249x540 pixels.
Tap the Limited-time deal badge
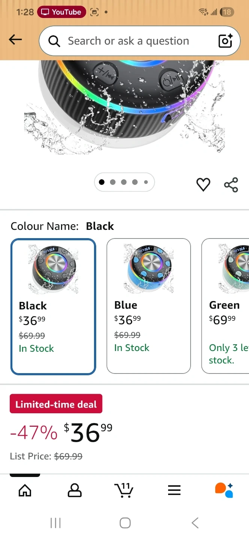pyautogui.click(x=56, y=404)
